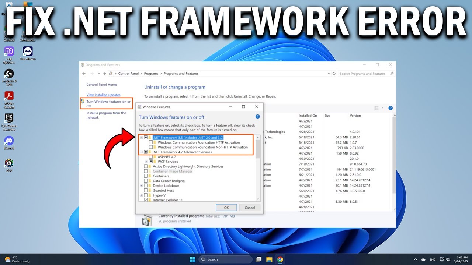
Task: Click the Windows Features list scrollbar down arrow
Action: 258,199
